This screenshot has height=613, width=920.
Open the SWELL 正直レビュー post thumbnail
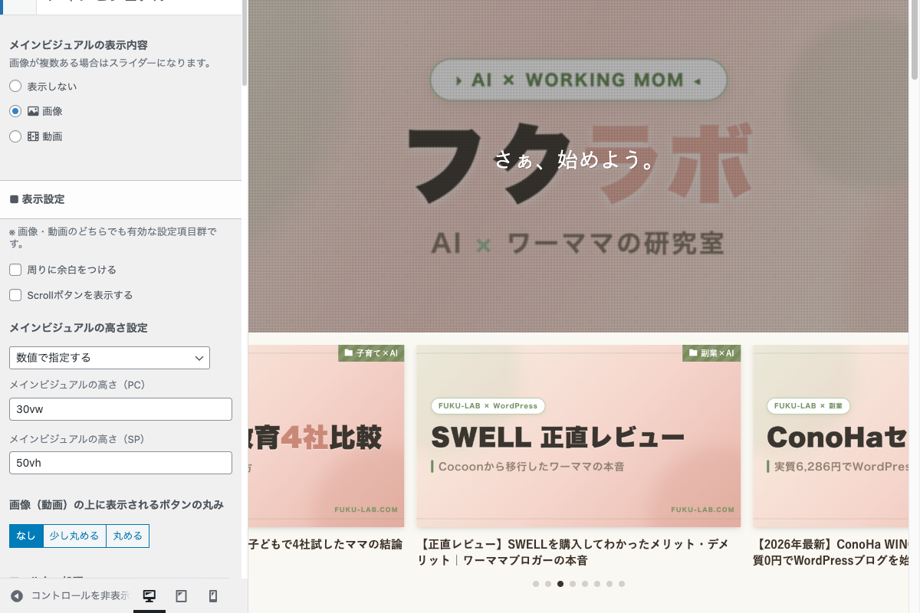578,436
